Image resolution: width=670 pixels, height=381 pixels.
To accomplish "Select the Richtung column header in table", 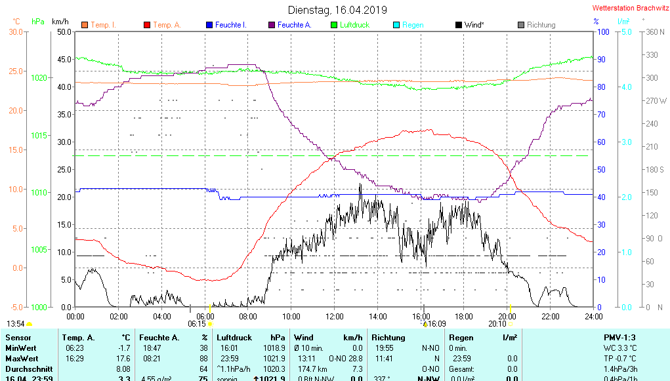I will [x=388, y=338].
